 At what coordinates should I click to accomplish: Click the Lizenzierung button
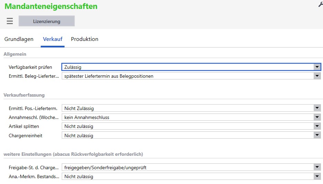click(x=47, y=21)
